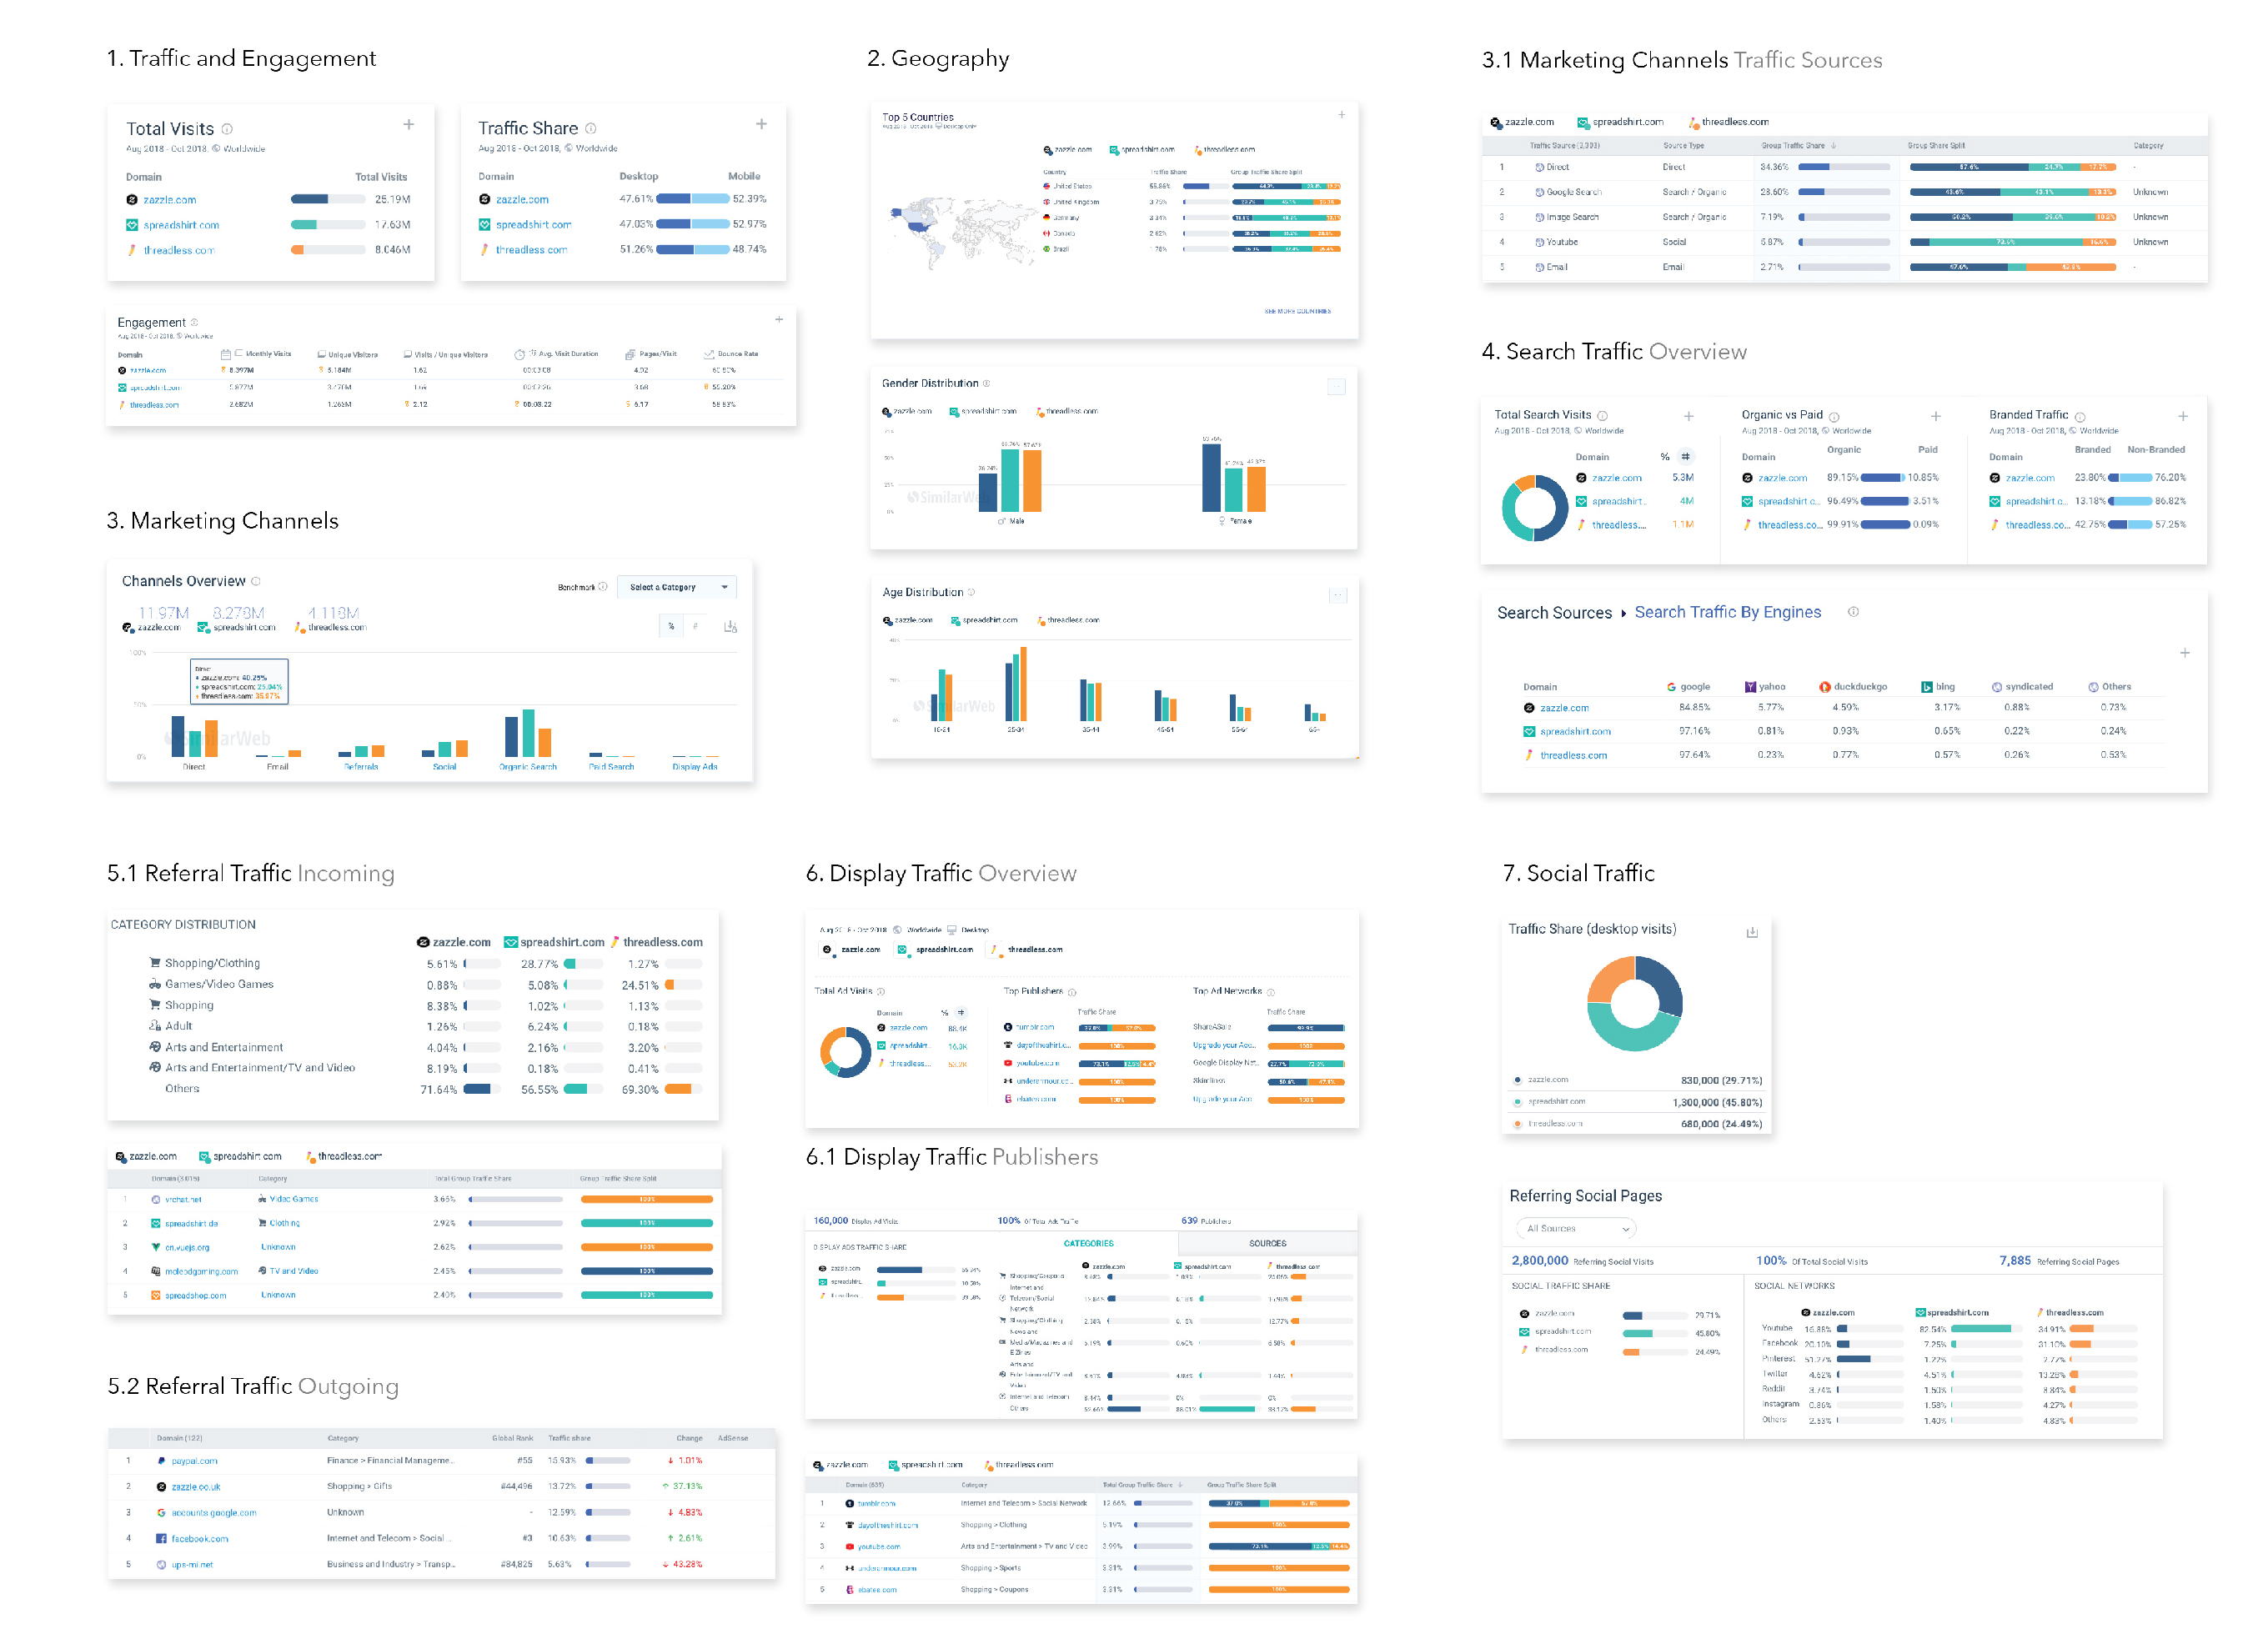Download the social Traffic Share donut chart

pyautogui.click(x=1752, y=933)
